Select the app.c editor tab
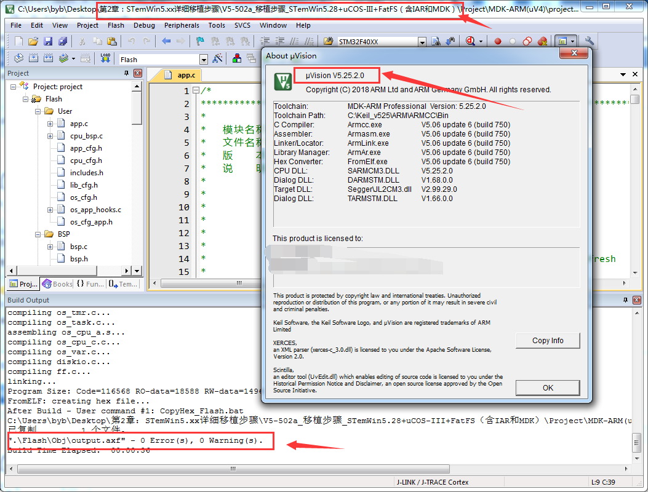The height and width of the screenshot is (492, 648). (x=180, y=75)
